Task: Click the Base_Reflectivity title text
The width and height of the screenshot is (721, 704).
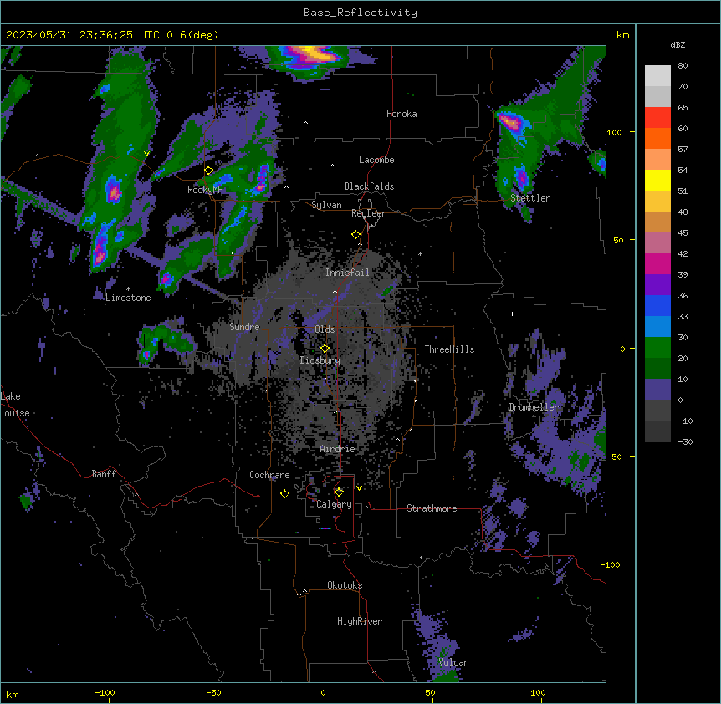Action: 360,13
